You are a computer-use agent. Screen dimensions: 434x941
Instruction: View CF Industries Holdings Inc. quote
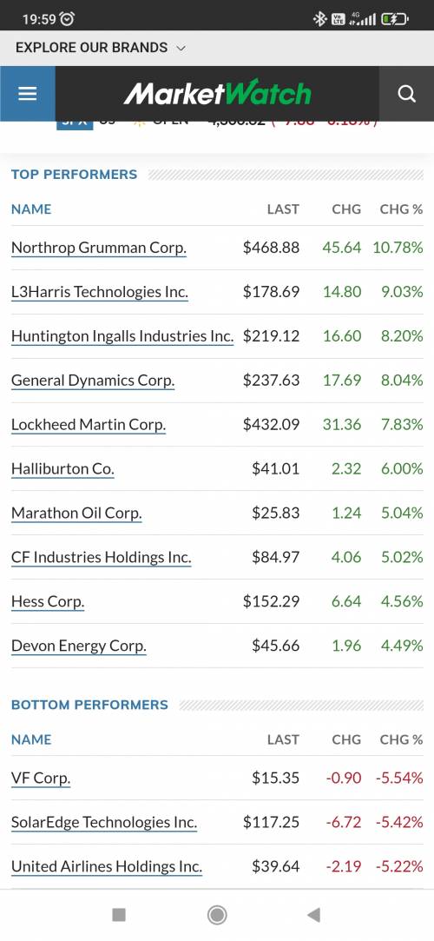pos(102,558)
